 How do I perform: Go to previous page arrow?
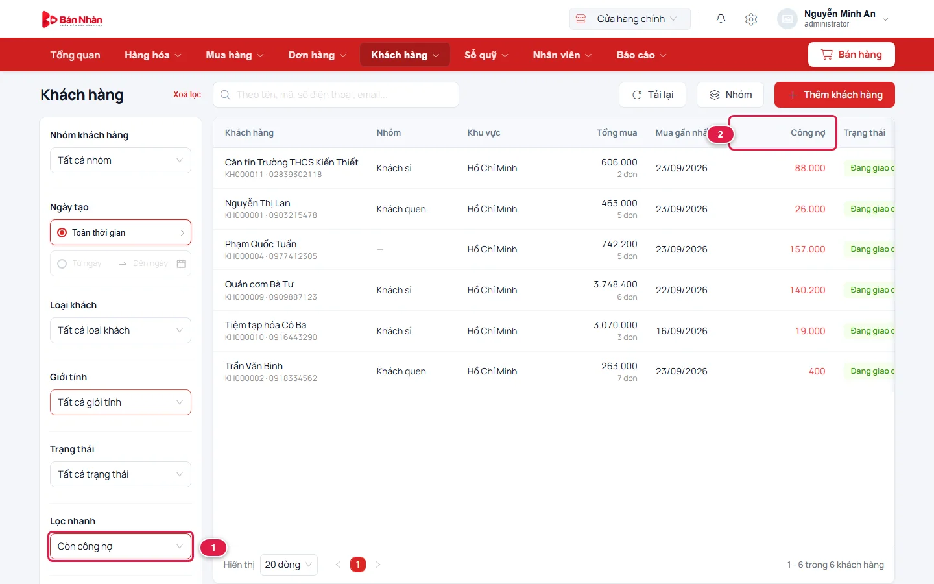338,565
